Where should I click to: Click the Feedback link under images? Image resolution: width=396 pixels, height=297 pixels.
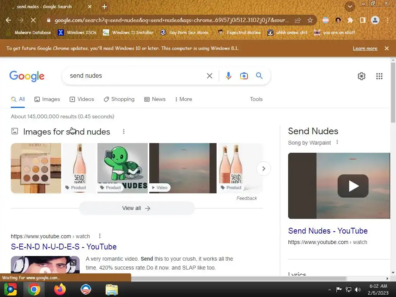pos(246,198)
